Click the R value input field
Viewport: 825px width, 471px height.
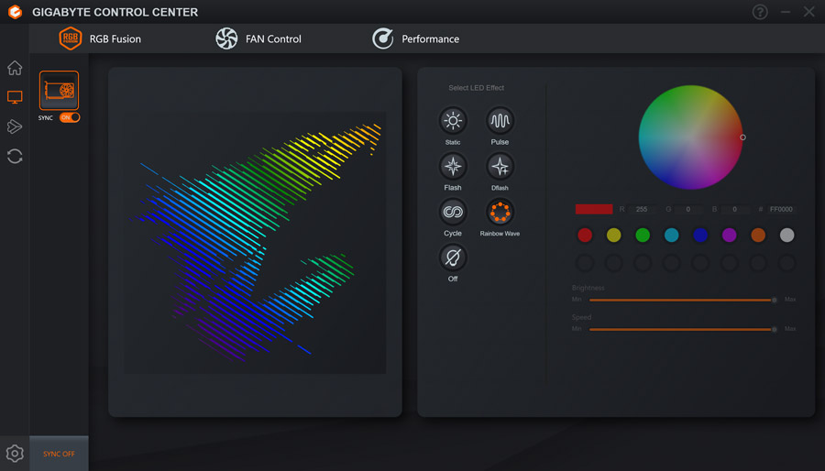click(x=642, y=209)
